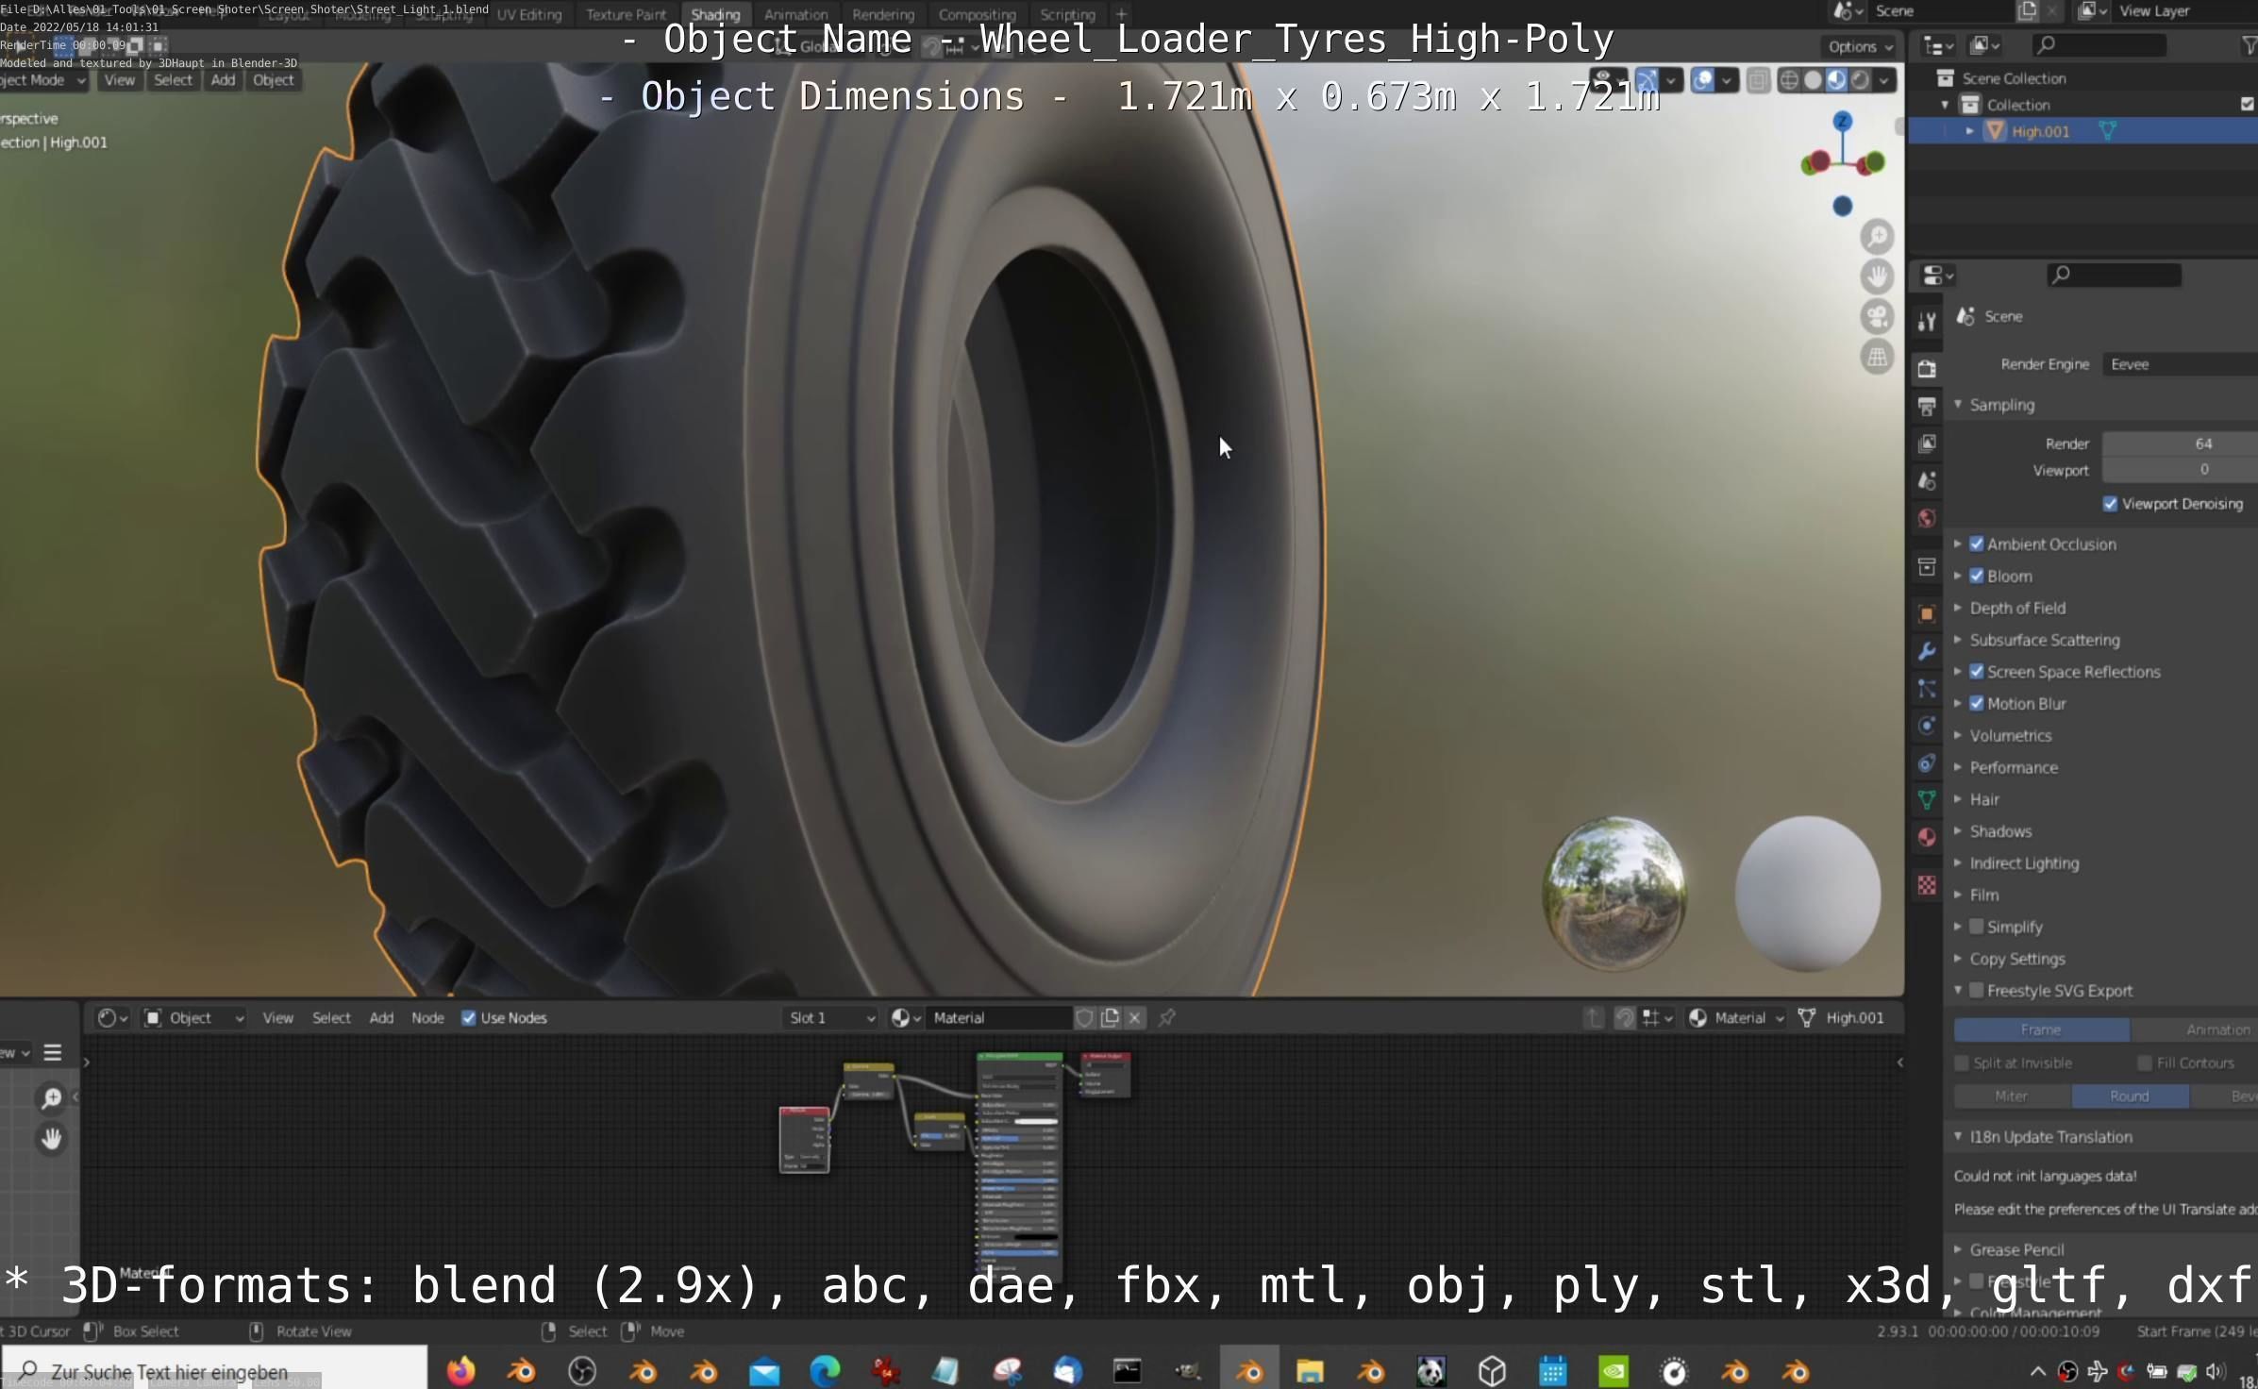
Task: Switch viewport to material preview shading
Action: [1836, 80]
